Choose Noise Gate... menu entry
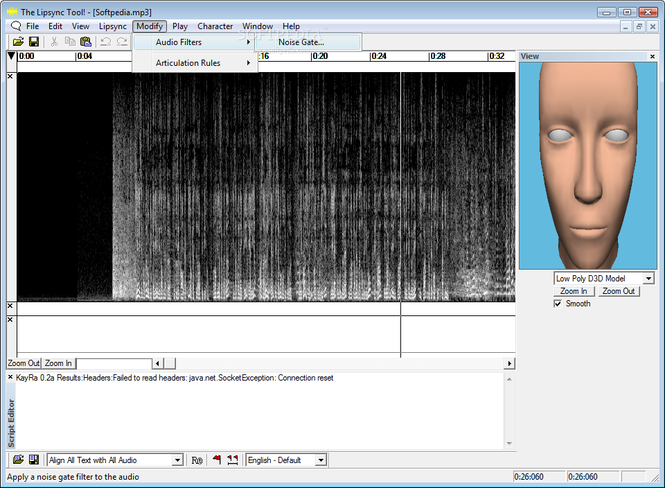665x488 pixels. [x=308, y=42]
